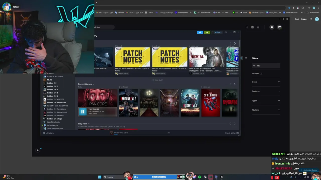The width and height of the screenshot is (321, 180).
Task: Select Rise of the Ronin in the list
Action: click(53, 122)
